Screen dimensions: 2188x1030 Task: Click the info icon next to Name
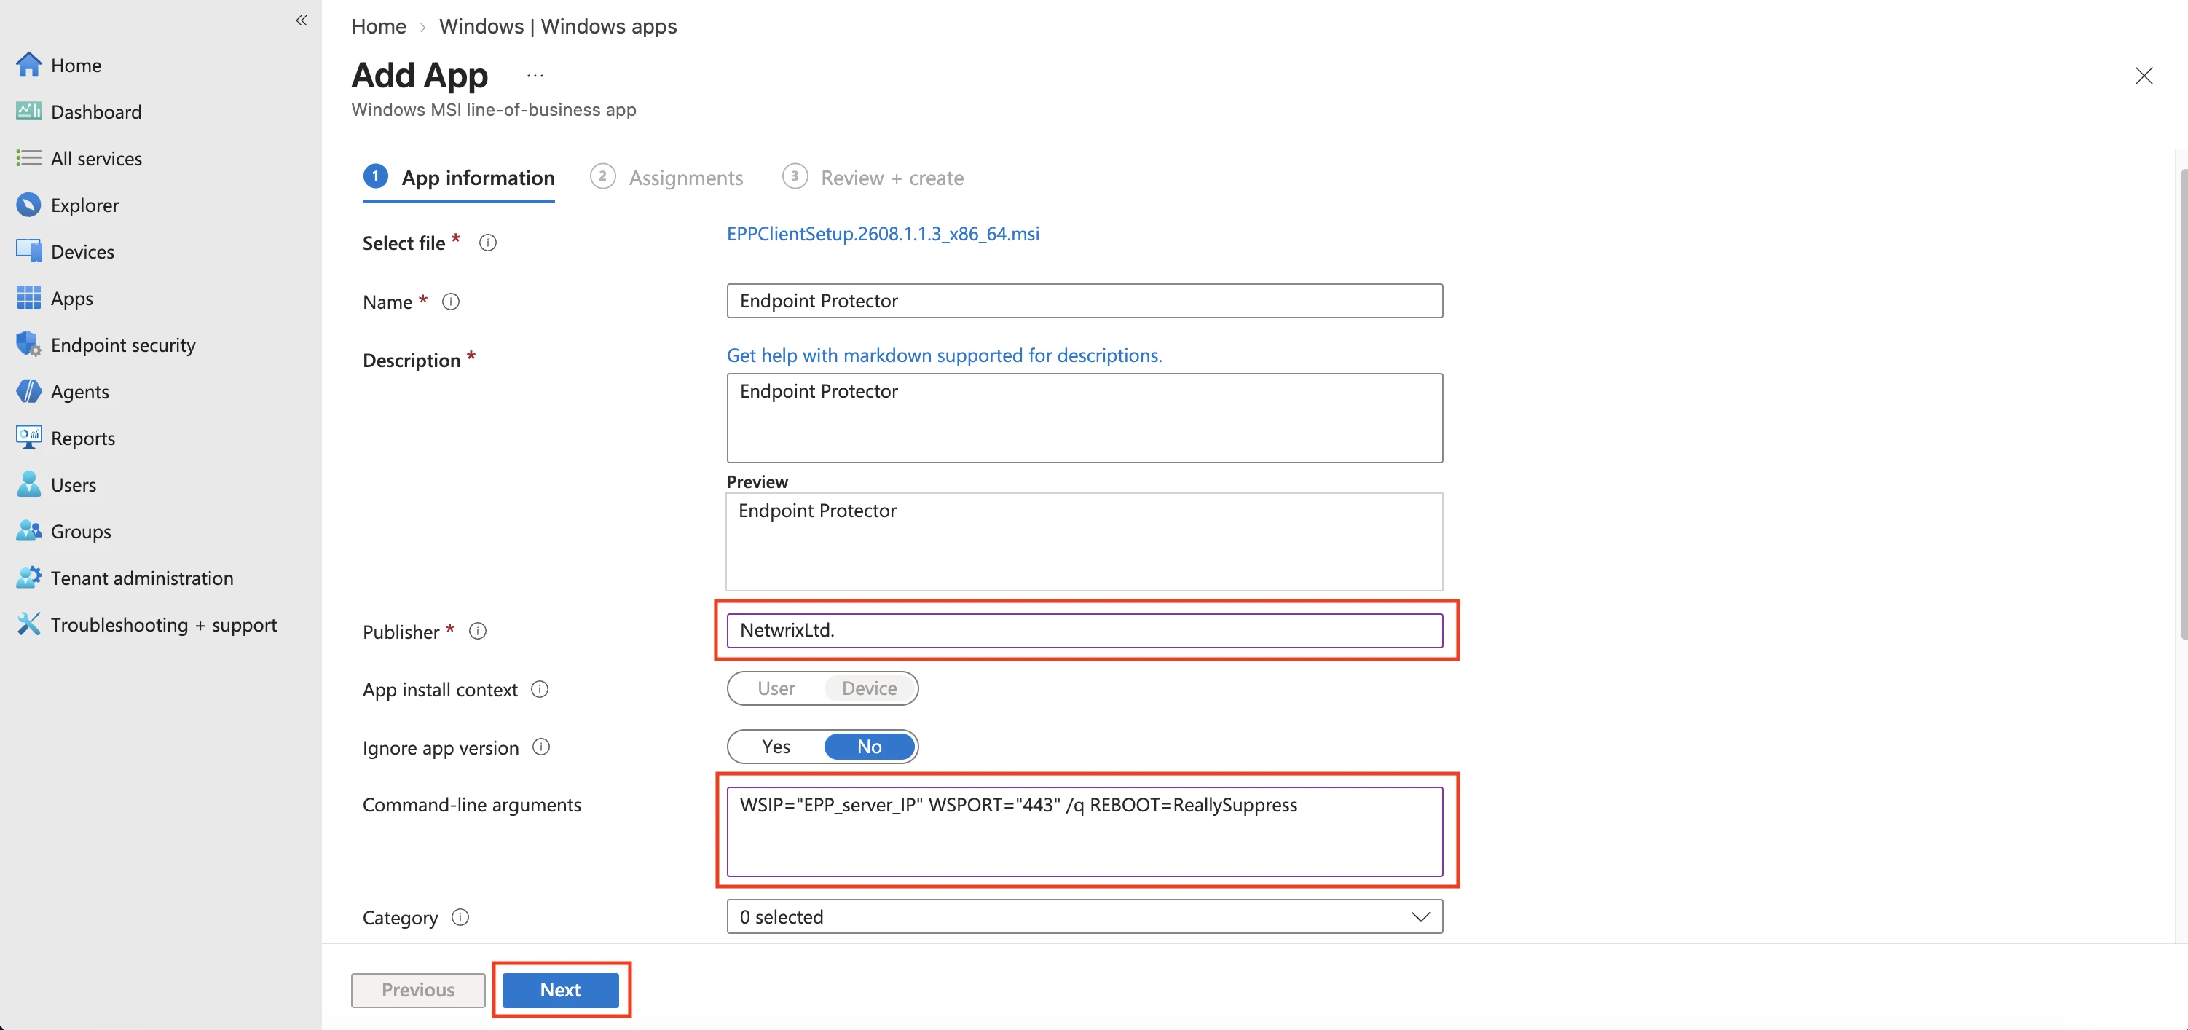tap(451, 302)
